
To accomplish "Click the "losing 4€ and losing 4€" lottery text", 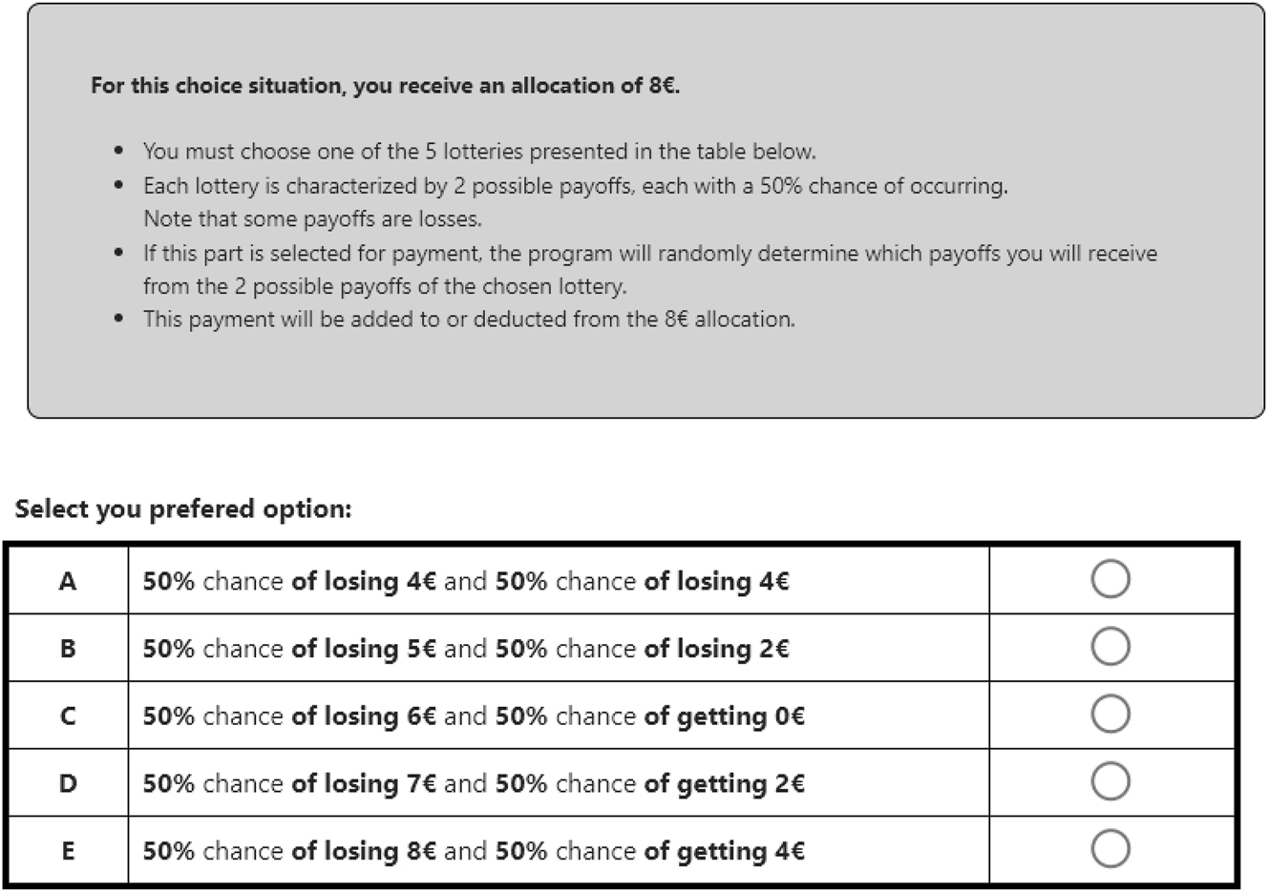I will (466, 581).
